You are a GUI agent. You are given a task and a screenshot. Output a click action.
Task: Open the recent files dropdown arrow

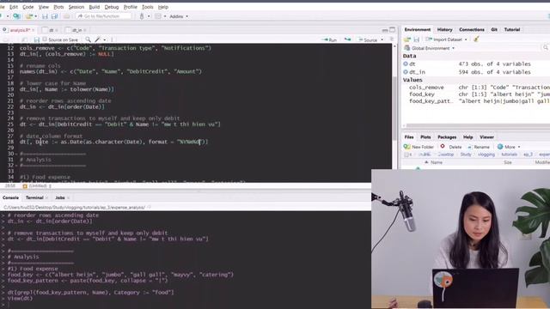[x=36, y=16]
